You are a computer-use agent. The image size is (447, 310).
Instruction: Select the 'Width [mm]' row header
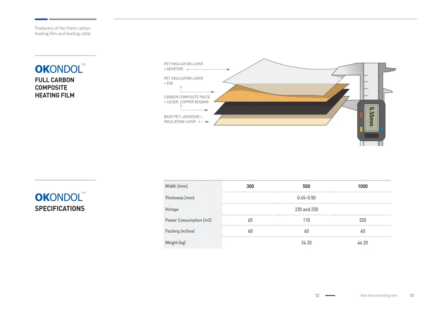[x=176, y=186]
